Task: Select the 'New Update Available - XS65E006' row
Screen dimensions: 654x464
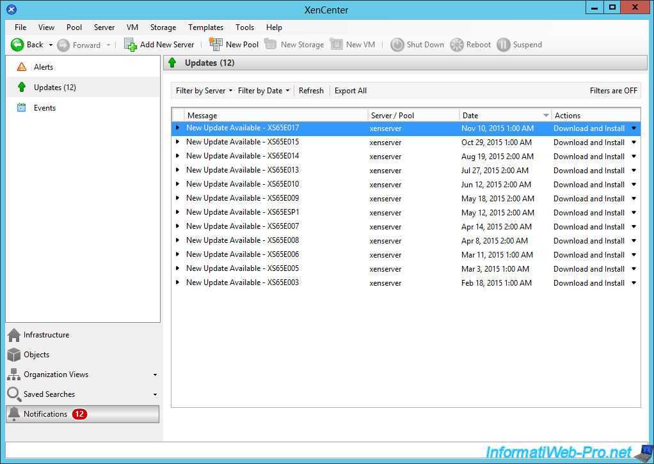Action: (x=406, y=254)
